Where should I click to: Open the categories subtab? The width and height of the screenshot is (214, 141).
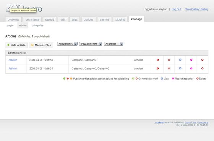tap(37, 26)
